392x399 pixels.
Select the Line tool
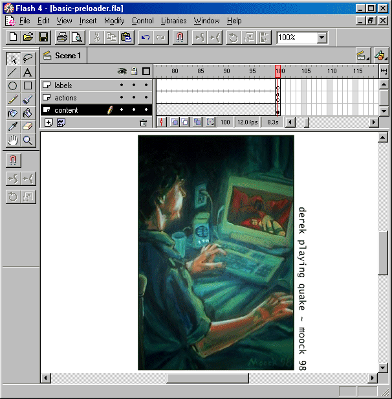[x=13, y=73]
